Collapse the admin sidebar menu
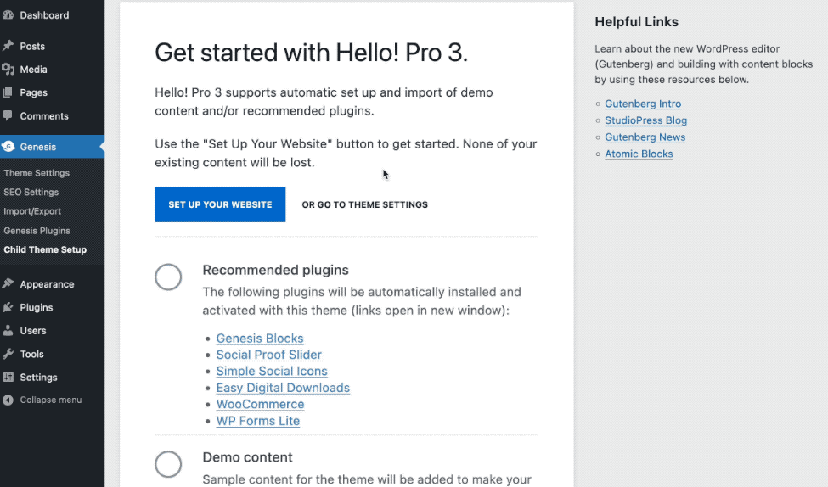The image size is (828, 487). tap(42, 400)
